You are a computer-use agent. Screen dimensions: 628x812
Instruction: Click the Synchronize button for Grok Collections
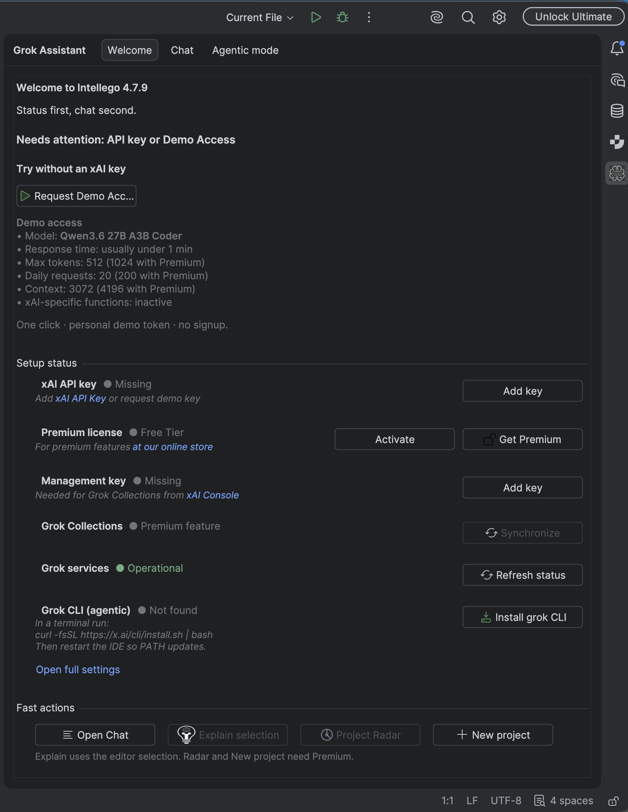point(523,533)
